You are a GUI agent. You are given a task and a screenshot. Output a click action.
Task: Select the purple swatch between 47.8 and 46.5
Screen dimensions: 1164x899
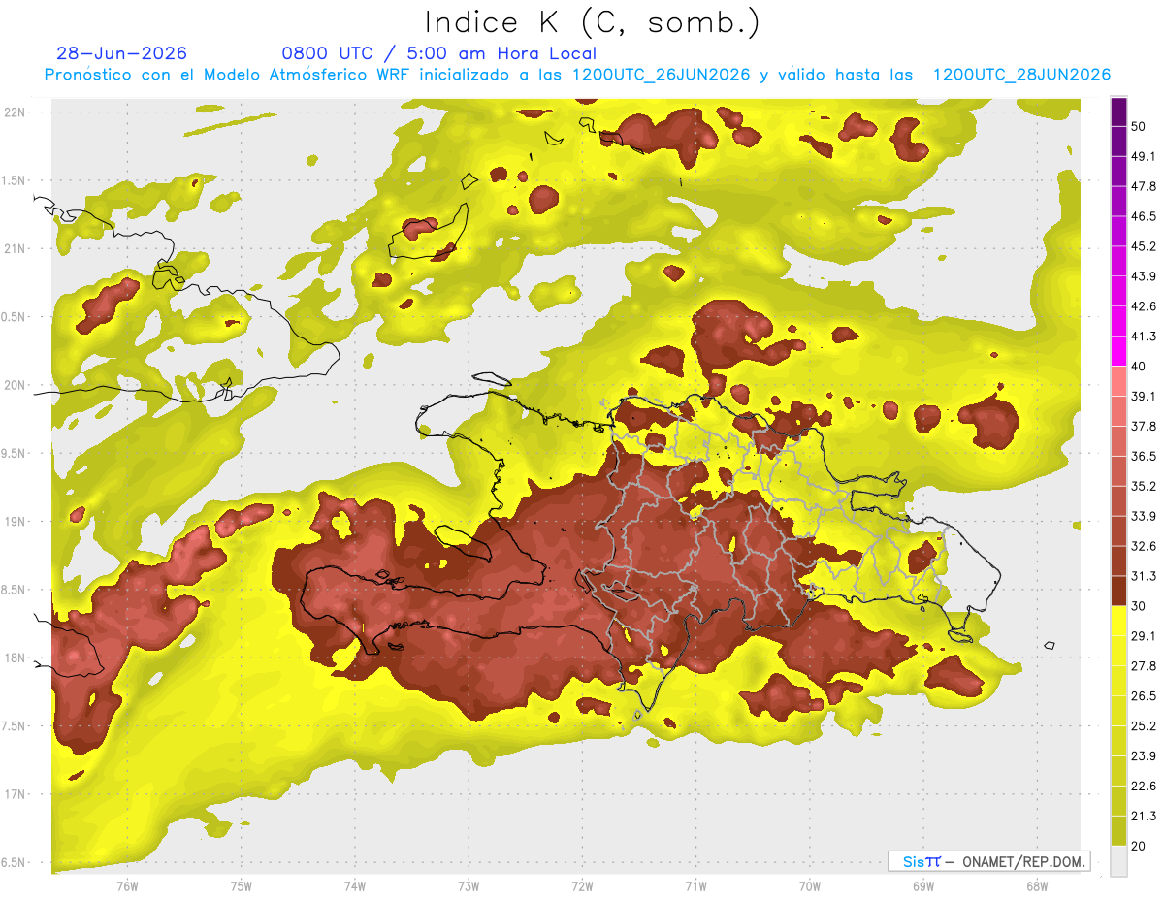click(x=1118, y=201)
